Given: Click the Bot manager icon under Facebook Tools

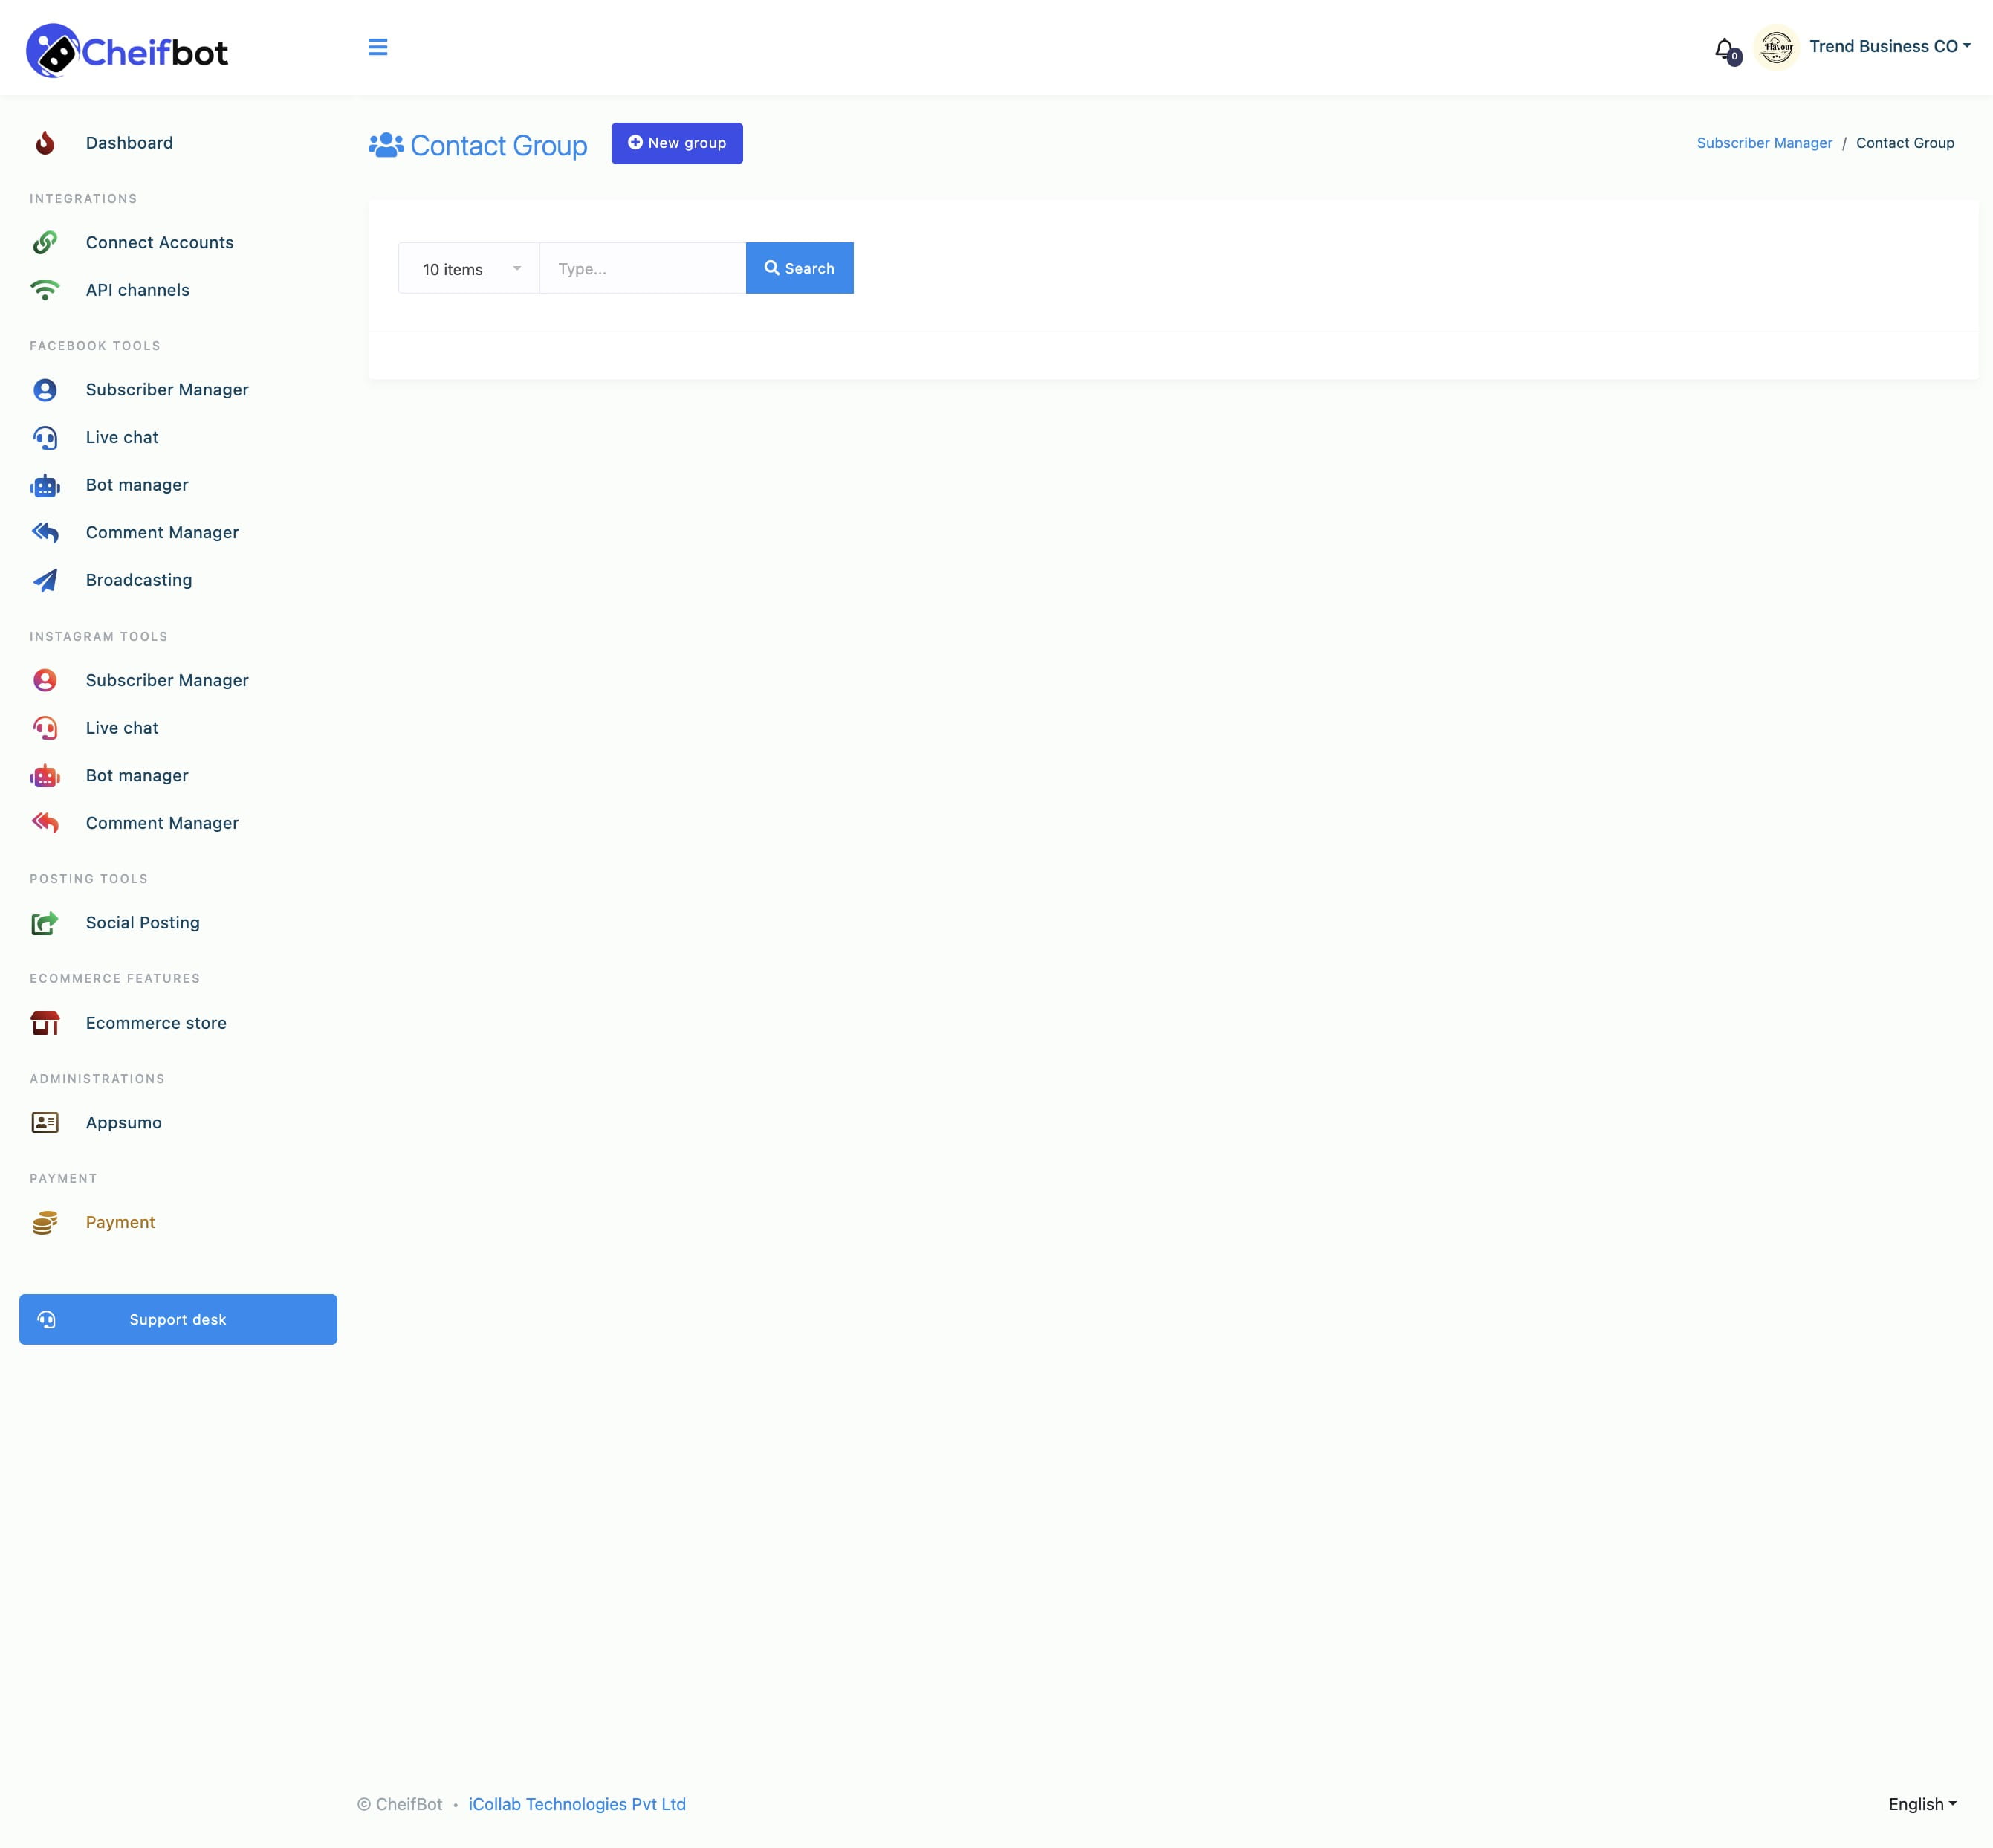Looking at the screenshot, I should click(45, 485).
